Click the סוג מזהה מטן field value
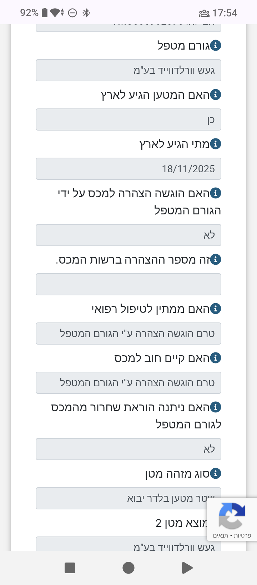This screenshot has height=585, width=257. [121, 498]
